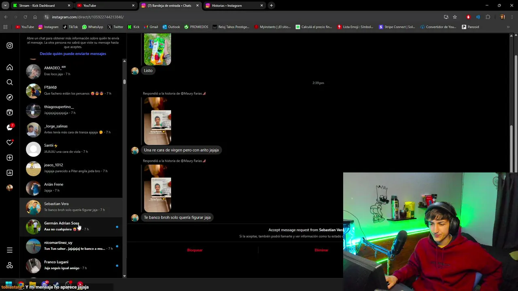Click the 'Listo' message bubble

click(x=148, y=71)
